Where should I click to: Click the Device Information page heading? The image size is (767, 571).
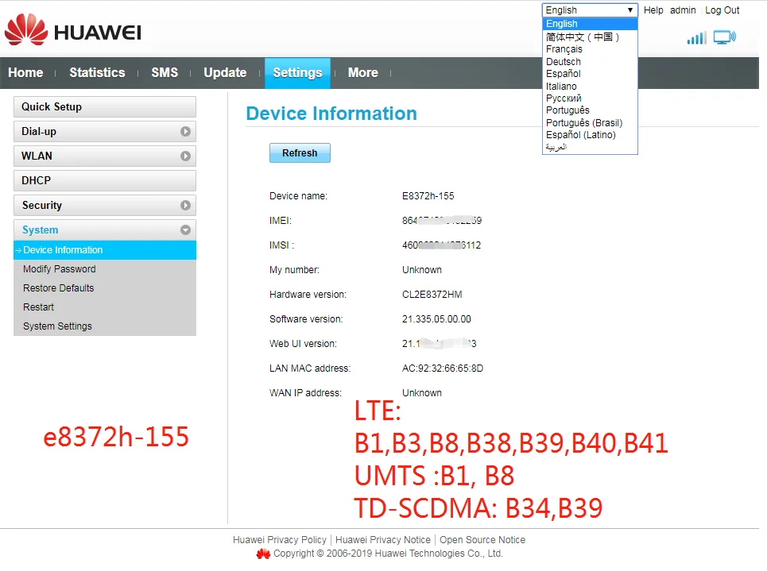point(331,114)
